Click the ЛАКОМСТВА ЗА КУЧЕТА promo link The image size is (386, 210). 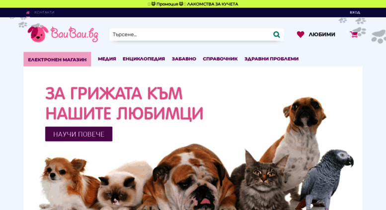pos(213,4)
